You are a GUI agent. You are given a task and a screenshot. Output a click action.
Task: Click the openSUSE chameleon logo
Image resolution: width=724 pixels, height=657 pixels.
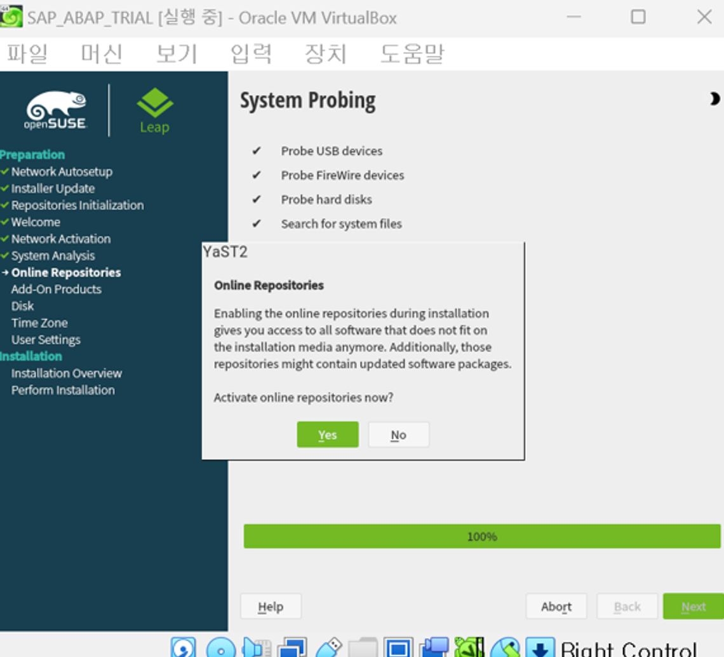55,111
